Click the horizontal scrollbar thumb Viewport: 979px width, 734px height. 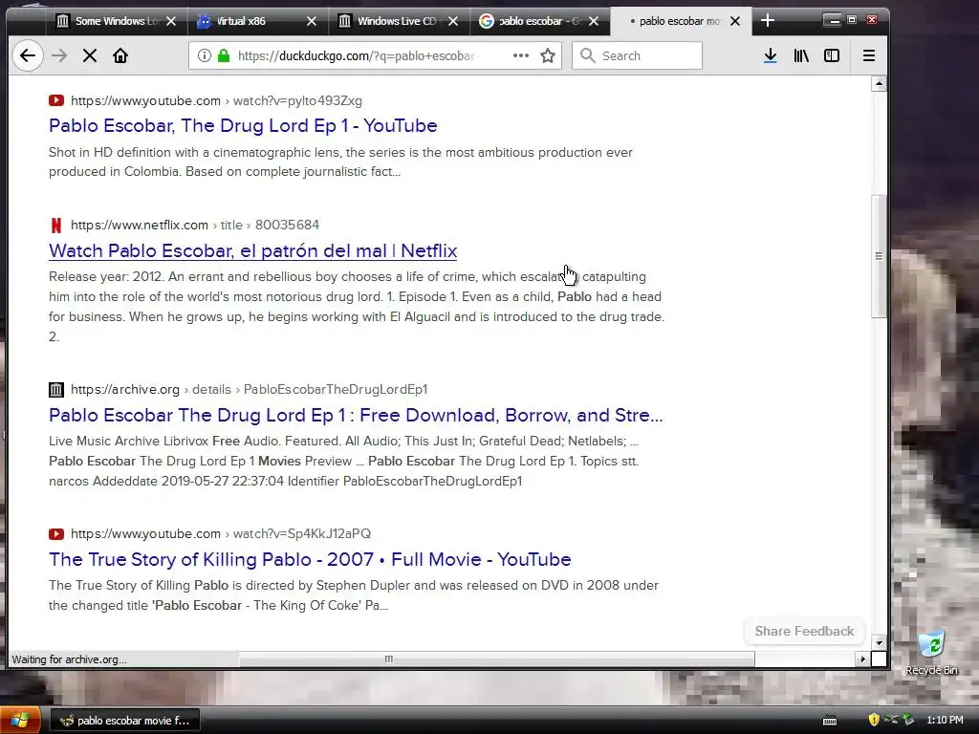[497, 659]
